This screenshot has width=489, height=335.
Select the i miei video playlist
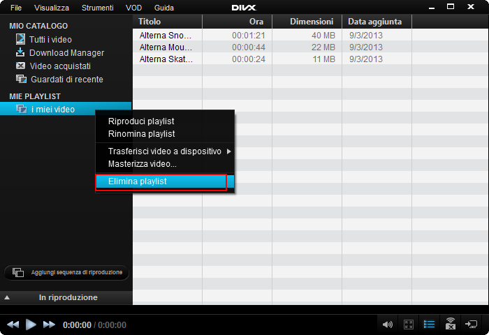click(x=66, y=109)
